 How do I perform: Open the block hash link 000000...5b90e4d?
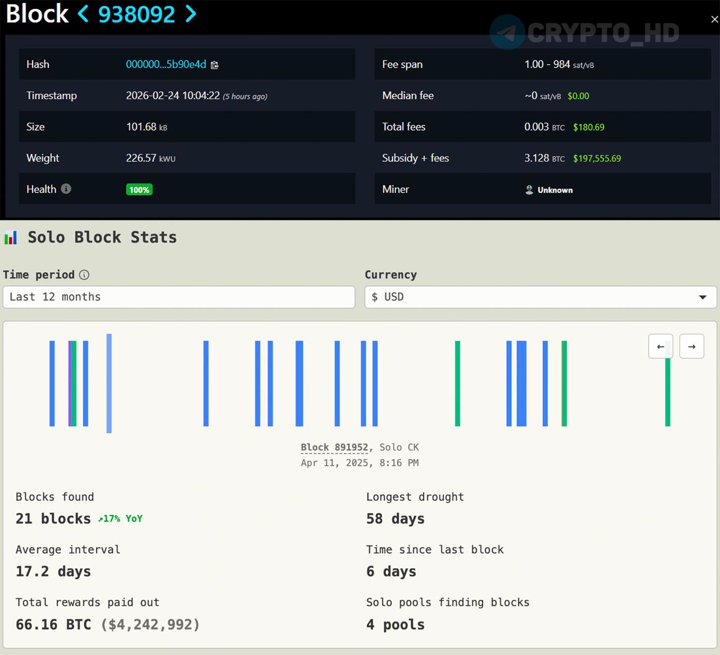166,65
